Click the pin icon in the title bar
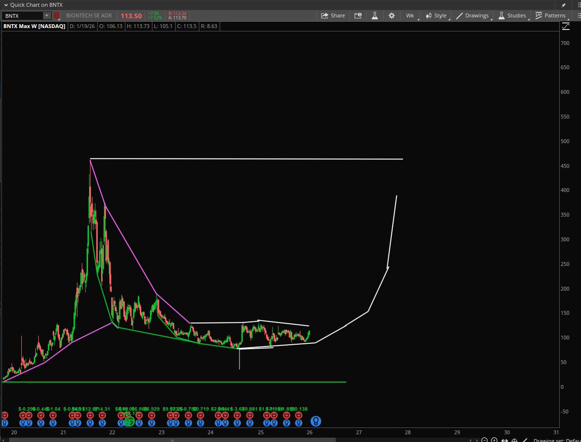581x442 pixels. (563, 5)
